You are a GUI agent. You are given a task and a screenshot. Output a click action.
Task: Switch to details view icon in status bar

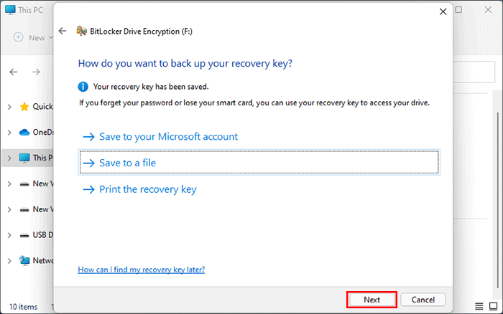point(479,308)
